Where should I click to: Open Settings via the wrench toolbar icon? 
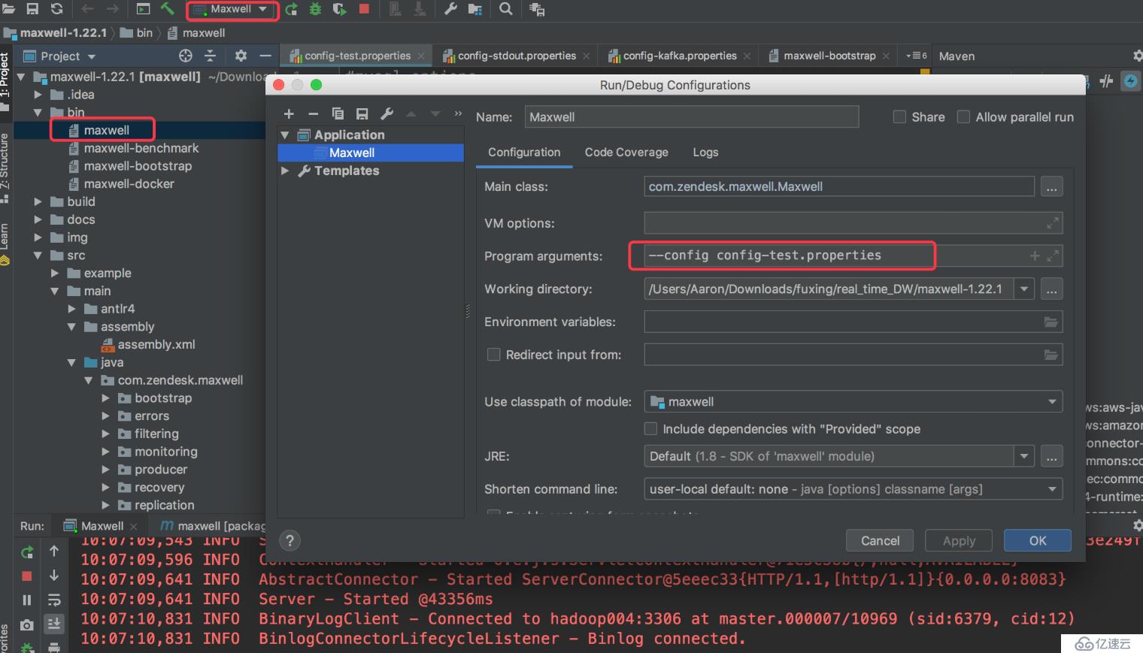tap(450, 9)
